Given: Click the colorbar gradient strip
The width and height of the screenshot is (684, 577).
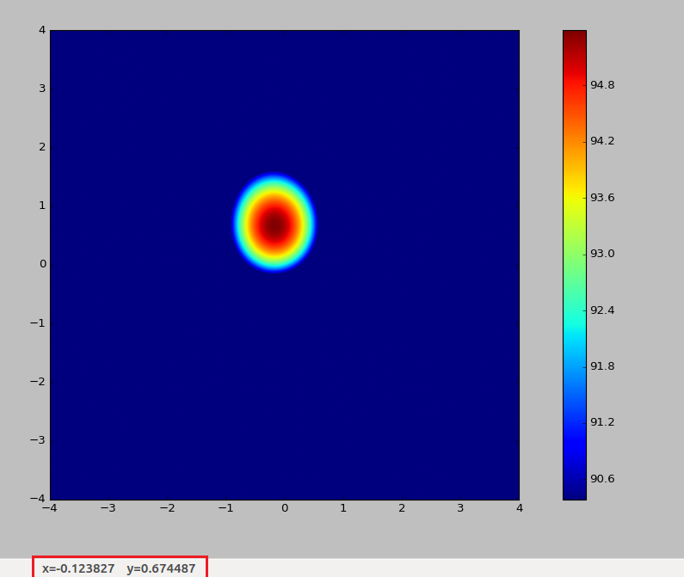Looking at the screenshot, I should (x=575, y=265).
